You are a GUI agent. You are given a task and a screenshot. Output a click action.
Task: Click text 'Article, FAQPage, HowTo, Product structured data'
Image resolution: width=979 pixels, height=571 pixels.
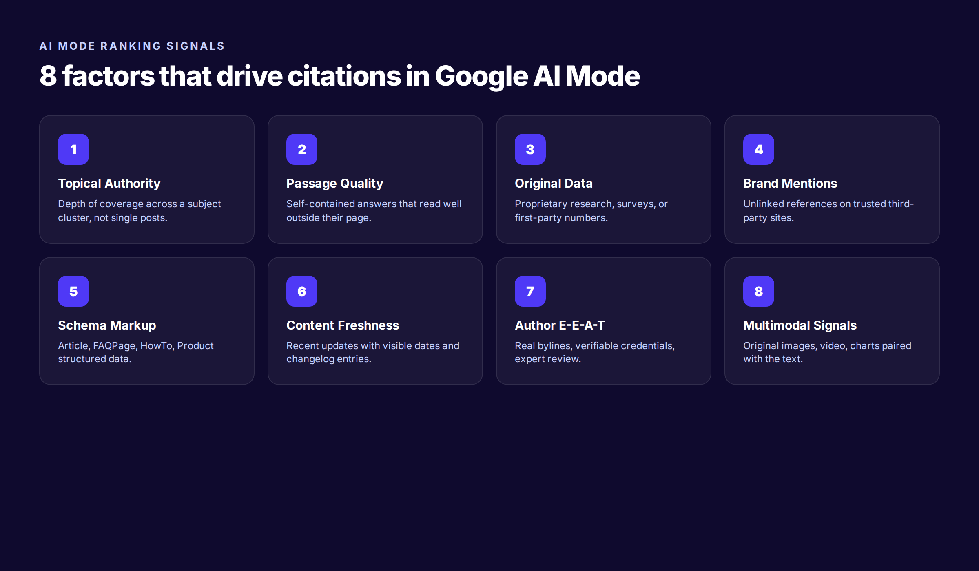click(x=136, y=352)
